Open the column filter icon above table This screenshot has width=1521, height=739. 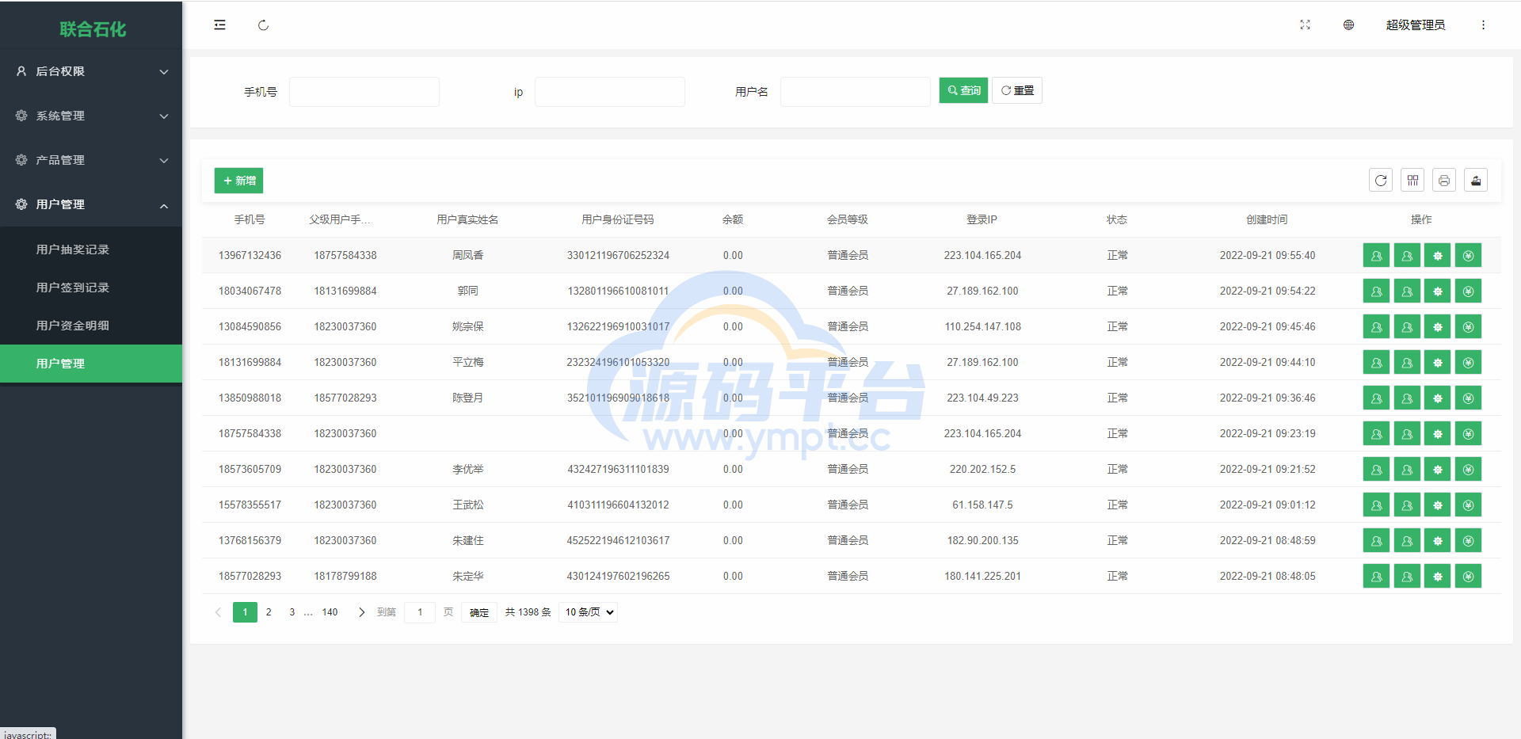click(x=1412, y=181)
